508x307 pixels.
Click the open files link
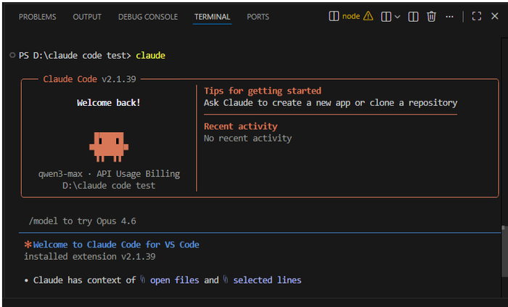[174, 280]
